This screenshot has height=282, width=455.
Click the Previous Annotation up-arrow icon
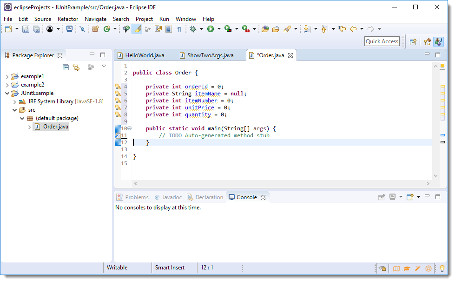[x=325, y=29]
